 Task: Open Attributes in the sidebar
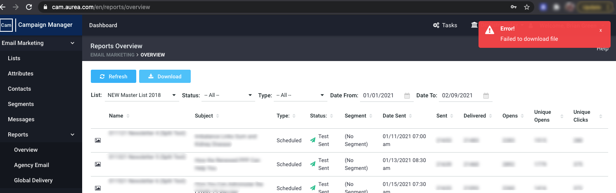click(x=21, y=73)
